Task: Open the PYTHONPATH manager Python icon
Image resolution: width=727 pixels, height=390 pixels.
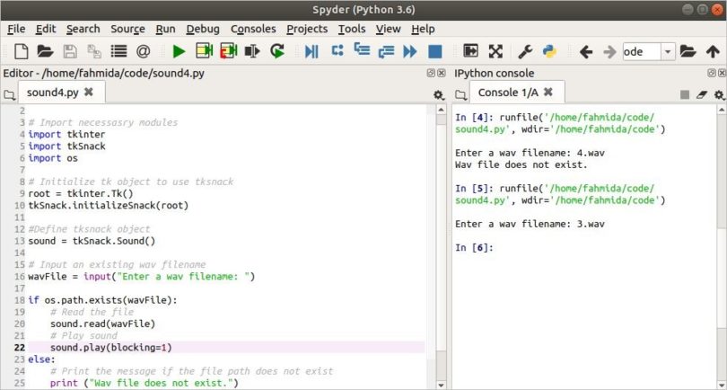Action: (550, 51)
